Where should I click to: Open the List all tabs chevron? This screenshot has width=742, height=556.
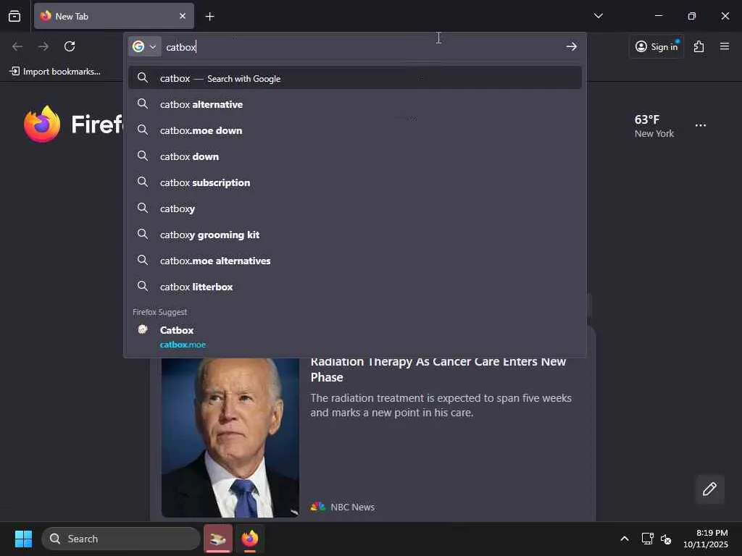[598, 16]
